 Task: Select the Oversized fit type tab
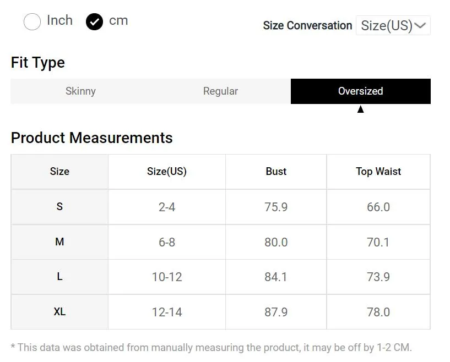pyautogui.click(x=360, y=91)
